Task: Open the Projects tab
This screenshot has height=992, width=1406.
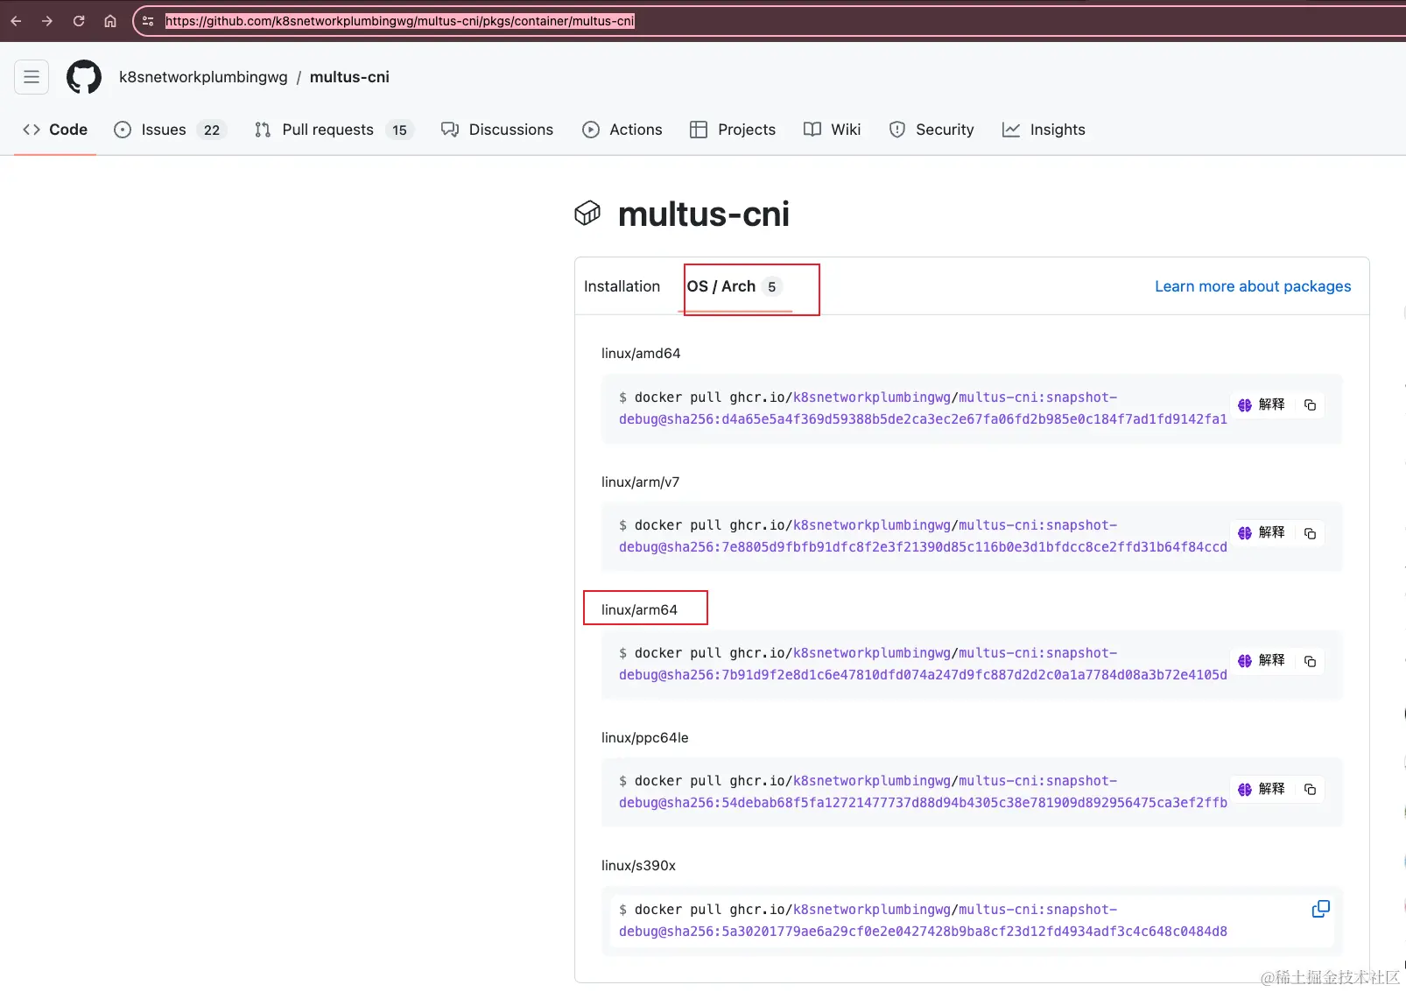Action: (733, 130)
